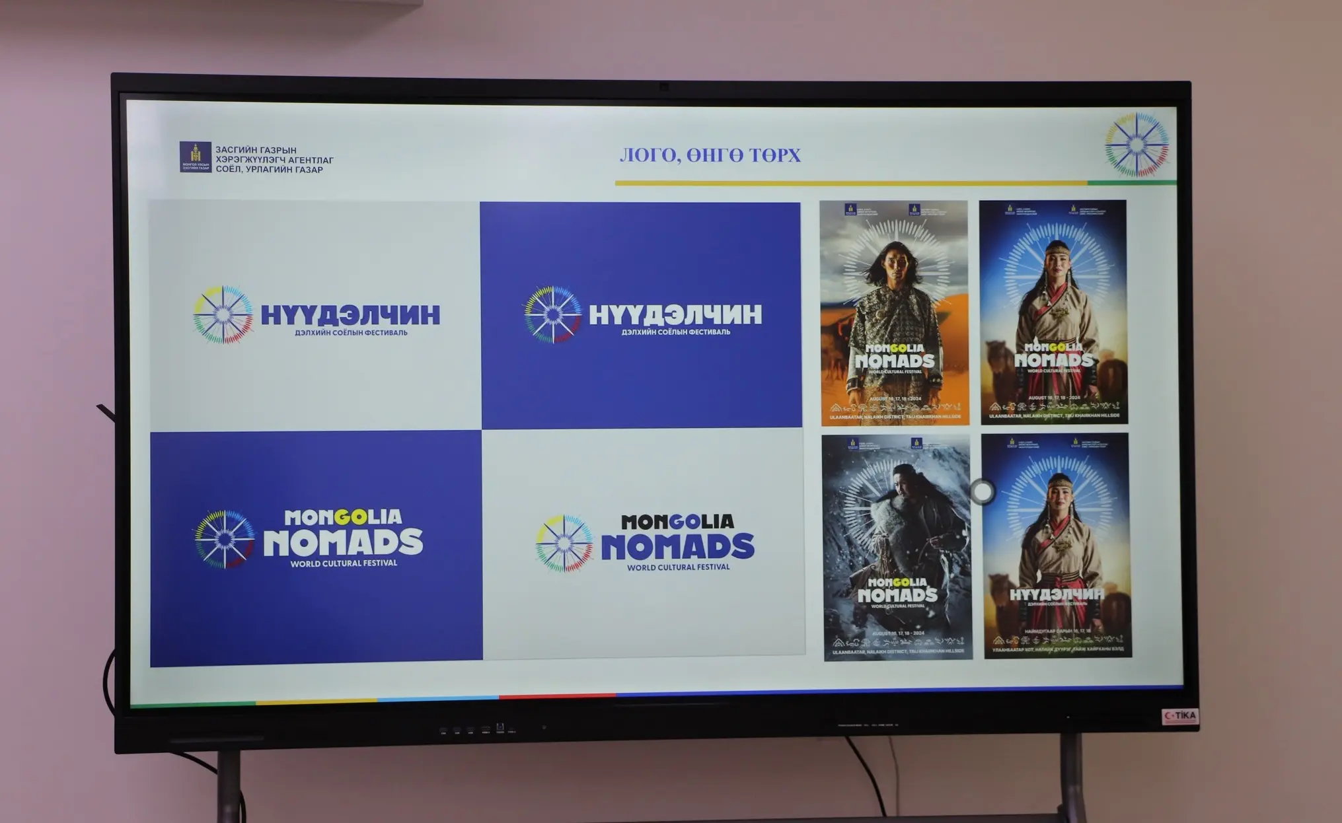The height and width of the screenshot is (823, 1342).
Task: Click WORLD CULTURAL FESTIVAL text on blue panel
Action: [x=344, y=564]
